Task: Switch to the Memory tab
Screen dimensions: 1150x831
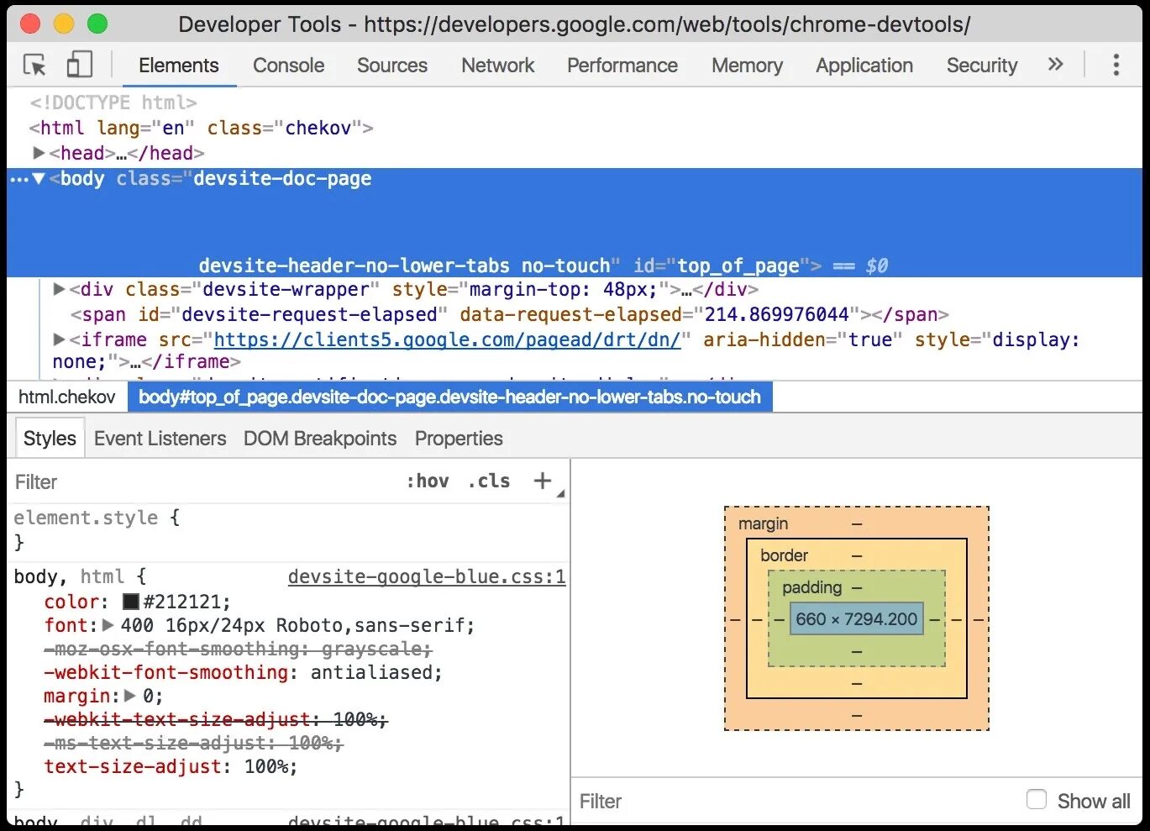Action: pyautogui.click(x=747, y=66)
